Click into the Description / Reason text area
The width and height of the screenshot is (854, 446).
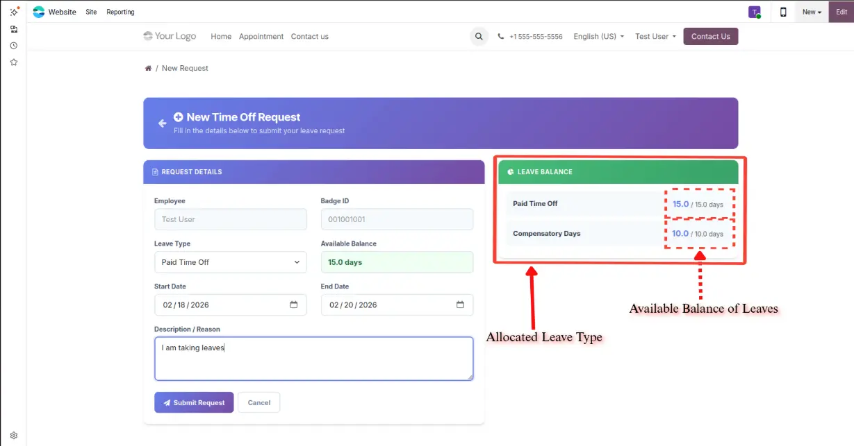[x=313, y=359]
